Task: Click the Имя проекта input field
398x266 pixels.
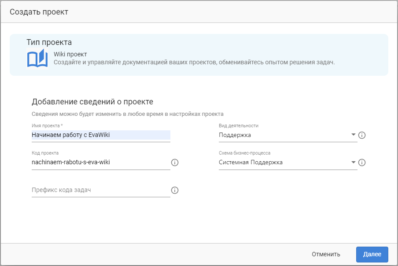Action: tap(100, 135)
